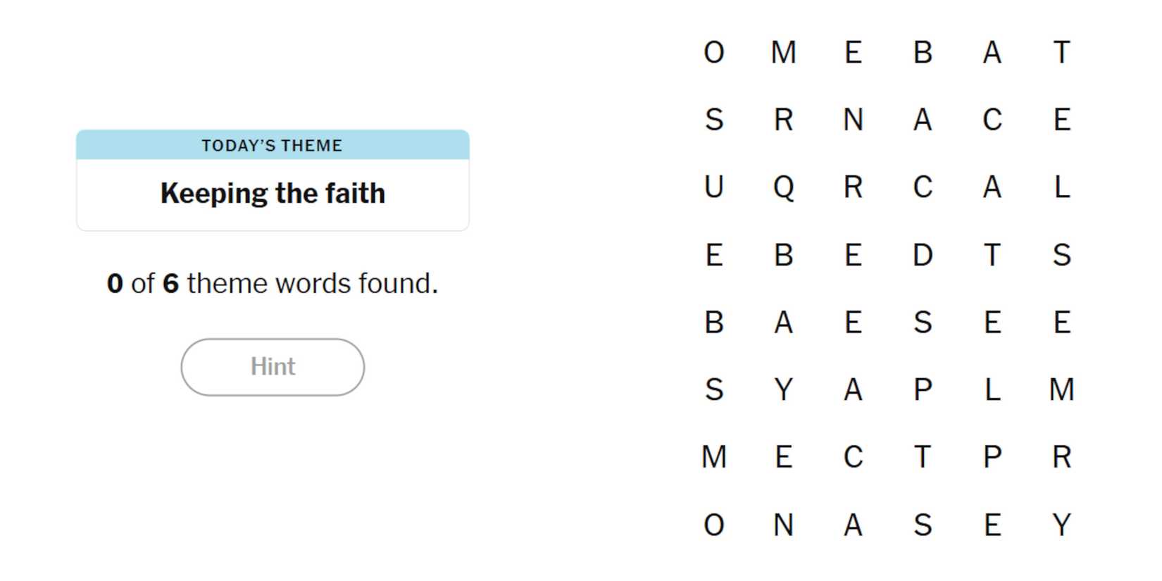Tap the B between two E letters

click(x=783, y=255)
